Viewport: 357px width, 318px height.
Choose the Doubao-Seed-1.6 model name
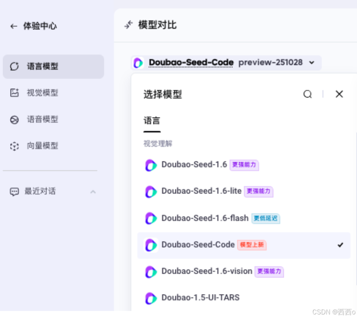tap(194, 164)
